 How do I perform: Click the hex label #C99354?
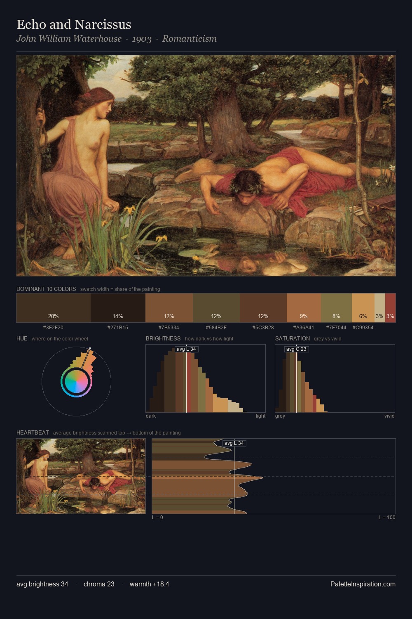point(363,328)
